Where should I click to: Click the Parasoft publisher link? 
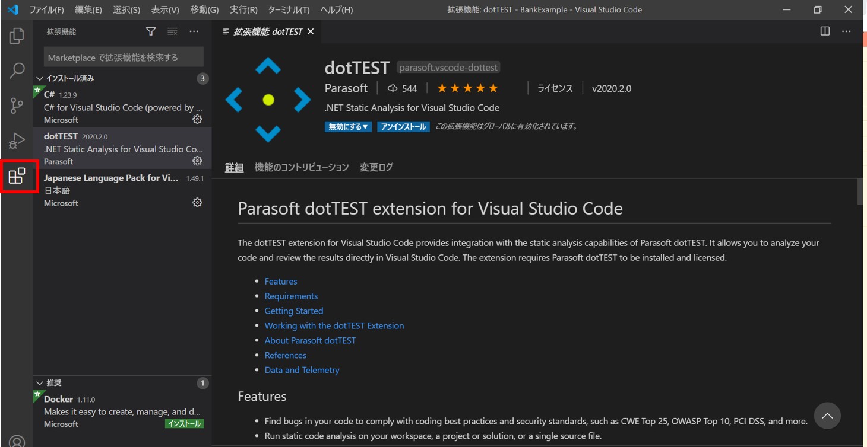346,88
